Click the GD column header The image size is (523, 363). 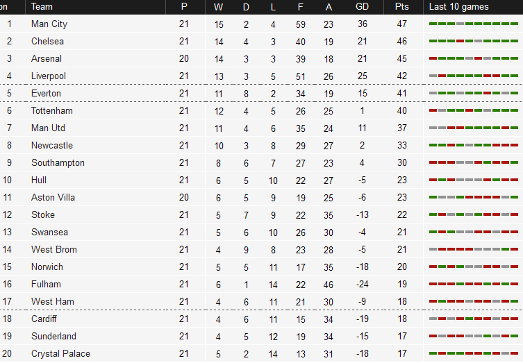363,7
